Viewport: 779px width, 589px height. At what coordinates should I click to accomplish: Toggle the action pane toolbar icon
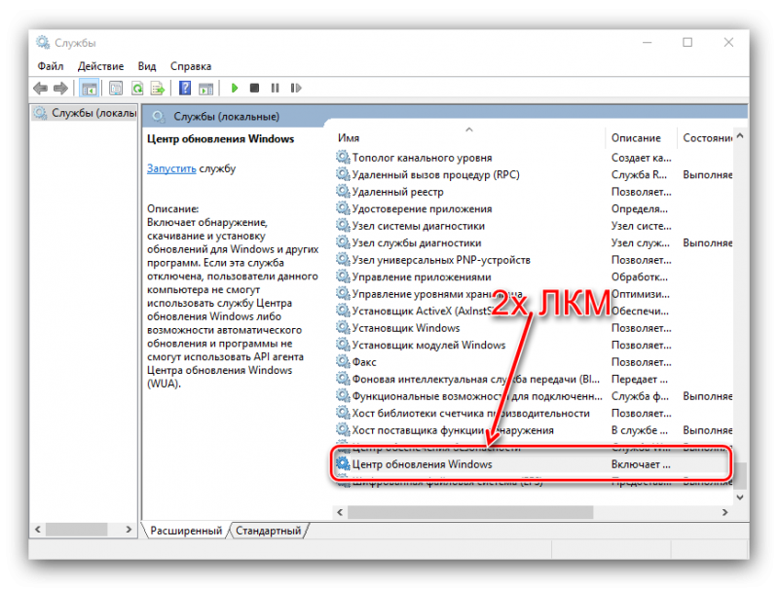205,89
